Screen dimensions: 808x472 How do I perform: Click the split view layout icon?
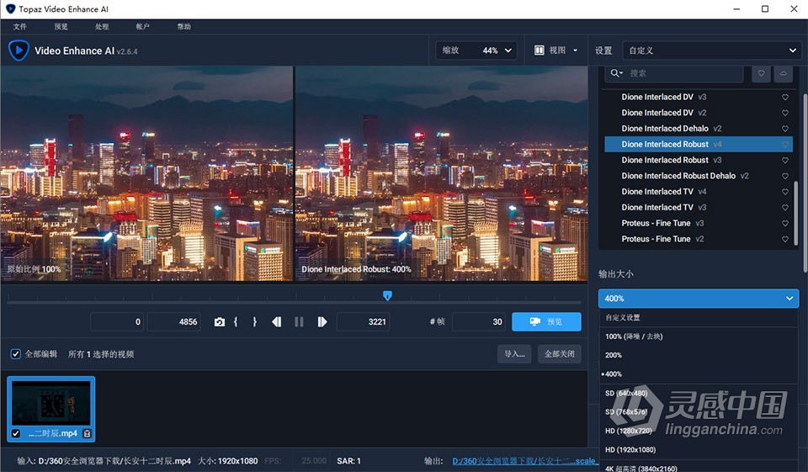[539, 50]
